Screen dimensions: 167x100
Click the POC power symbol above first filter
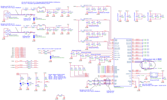[68, 8]
